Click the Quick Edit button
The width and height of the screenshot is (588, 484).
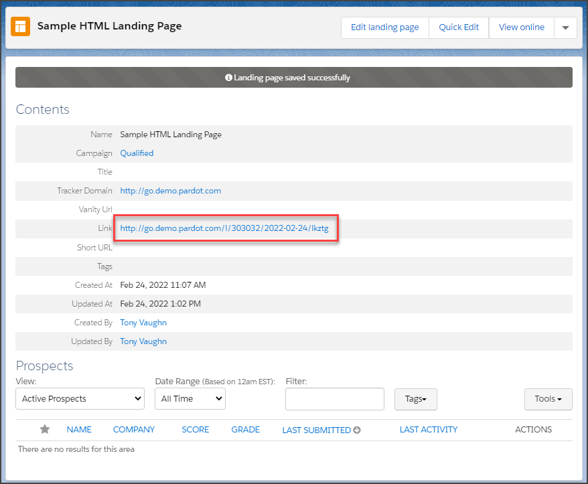(x=459, y=27)
